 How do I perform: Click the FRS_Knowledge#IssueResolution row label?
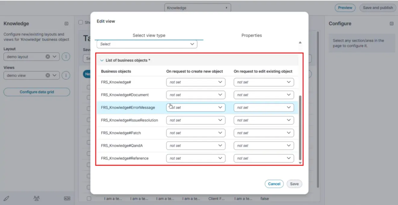[x=129, y=120]
